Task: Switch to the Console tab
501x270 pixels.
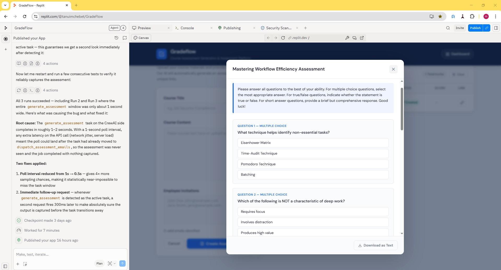Action: pyautogui.click(x=187, y=28)
